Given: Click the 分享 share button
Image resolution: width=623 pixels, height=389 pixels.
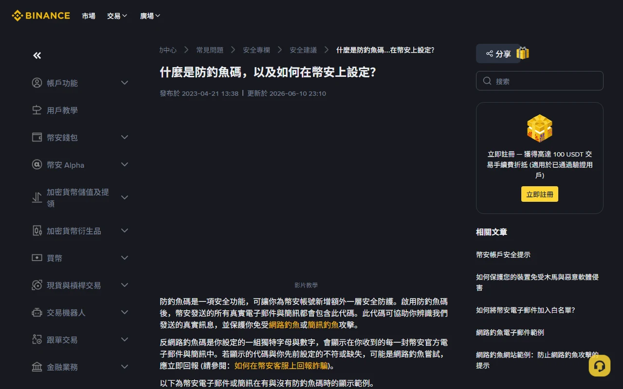Looking at the screenshot, I should coord(498,53).
